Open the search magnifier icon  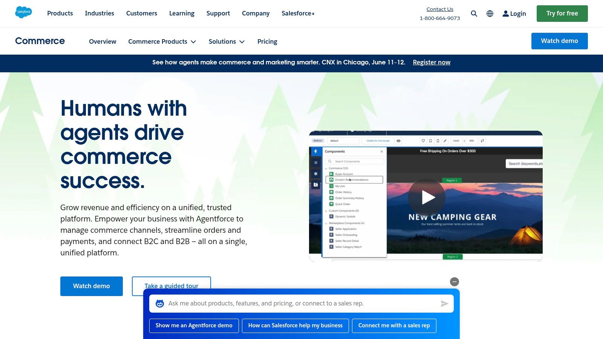click(x=474, y=14)
